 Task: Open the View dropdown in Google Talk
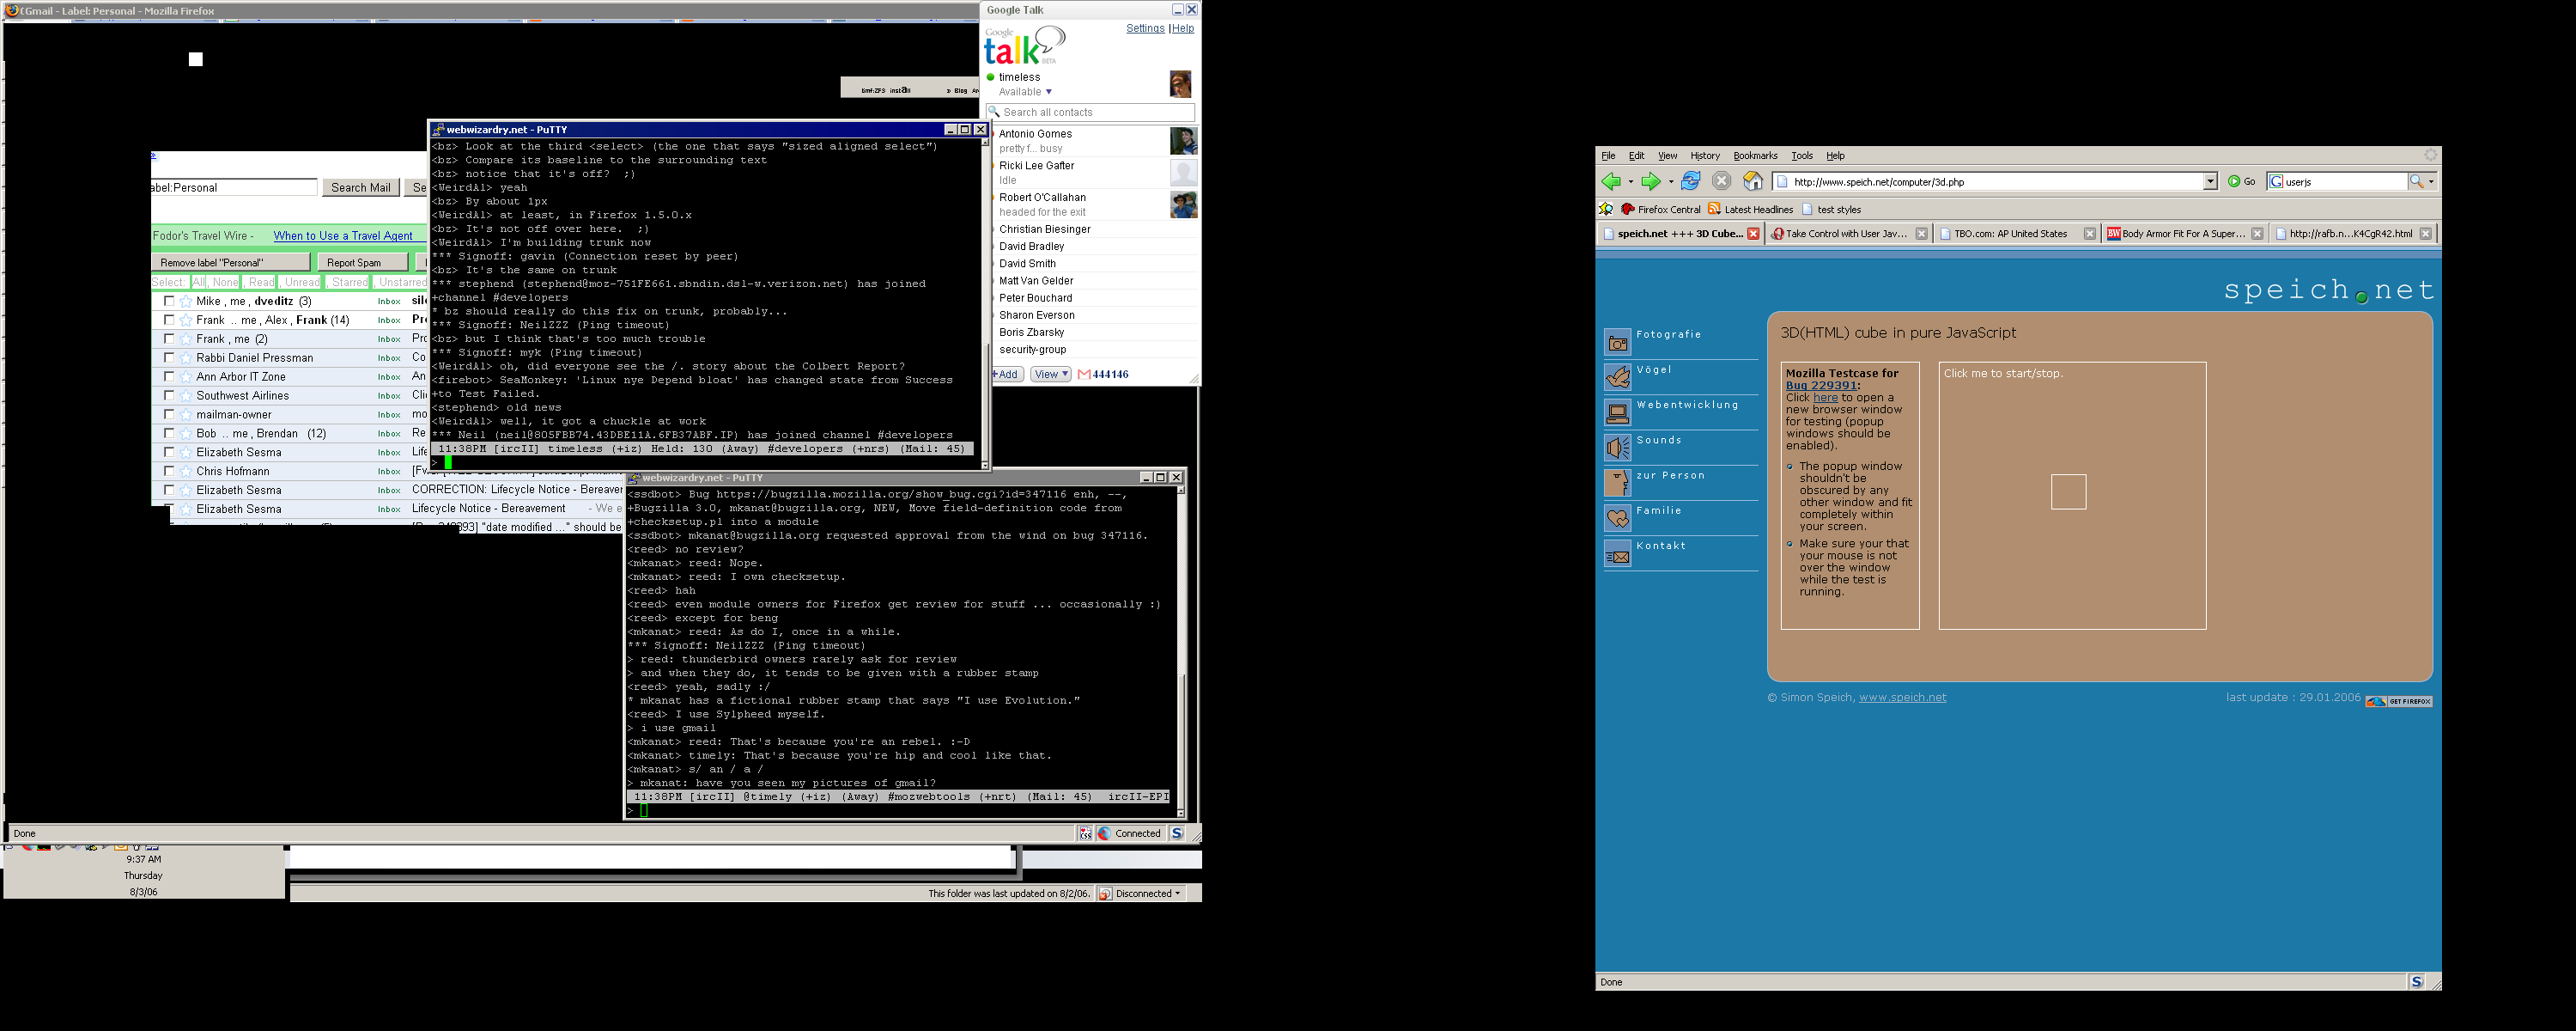pos(1051,375)
